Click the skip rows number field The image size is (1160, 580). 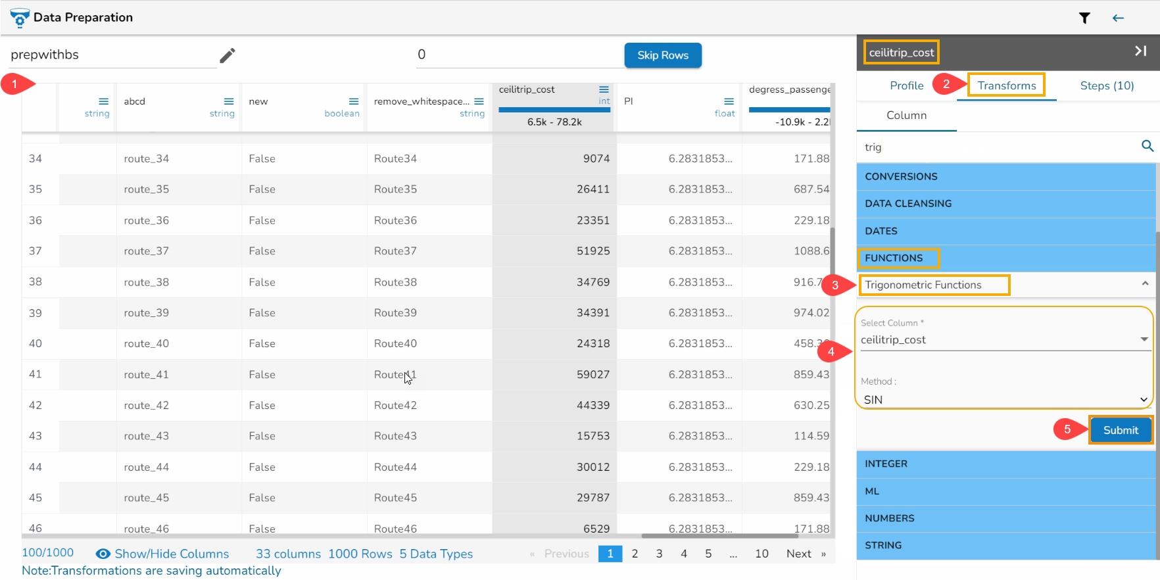point(520,55)
